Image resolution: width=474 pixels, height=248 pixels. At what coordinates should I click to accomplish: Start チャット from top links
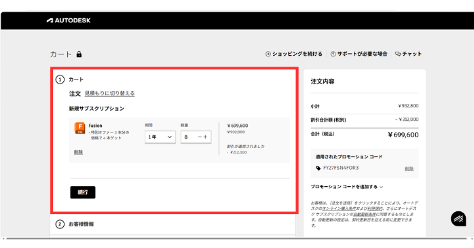pyautogui.click(x=408, y=54)
